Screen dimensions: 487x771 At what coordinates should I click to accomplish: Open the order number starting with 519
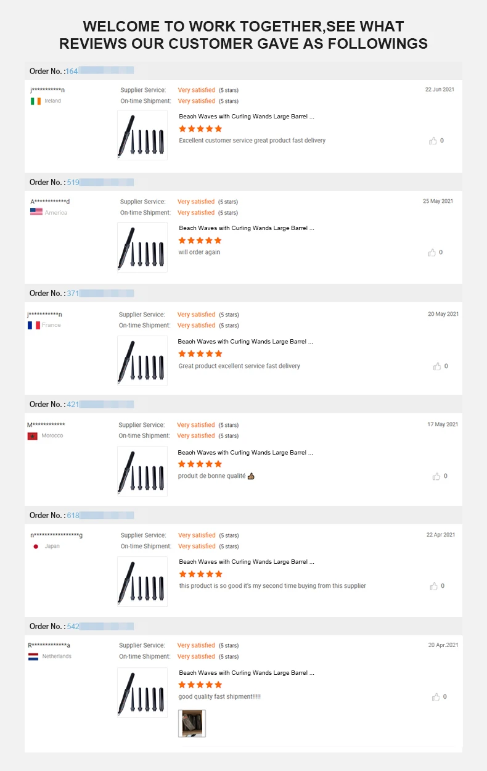pos(73,182)
